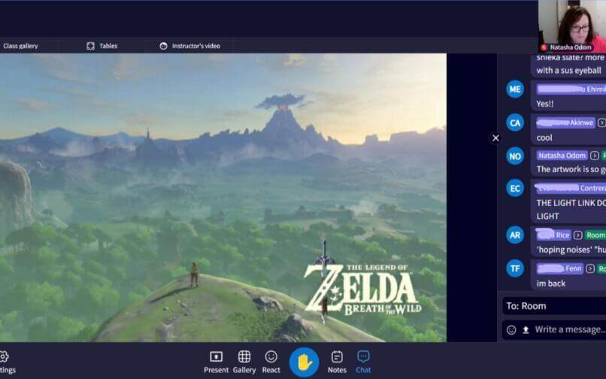Click the arrow icon beside Akinwe name

601,123
